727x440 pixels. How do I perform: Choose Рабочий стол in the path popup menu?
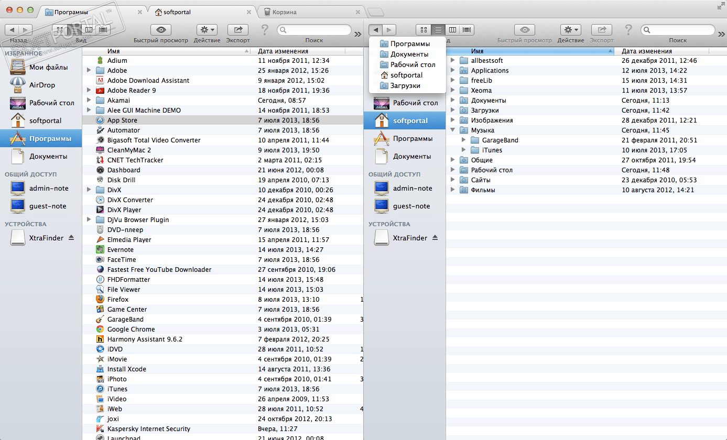(407, 65)
